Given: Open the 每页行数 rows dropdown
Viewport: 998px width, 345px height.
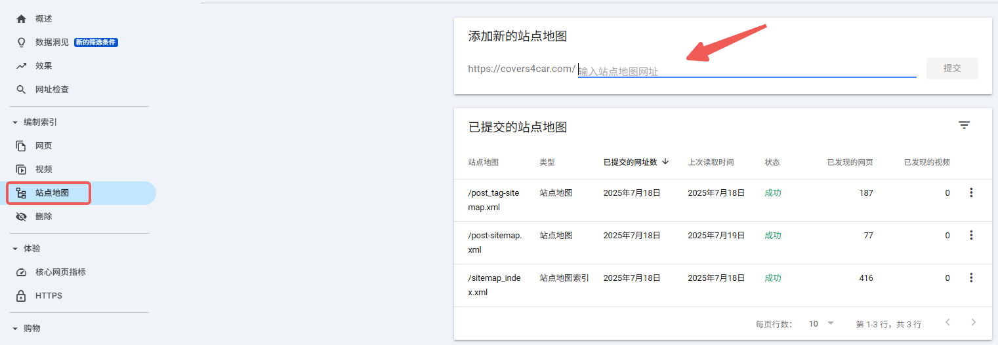Looking at the screenshot, I should pos(821,323).
